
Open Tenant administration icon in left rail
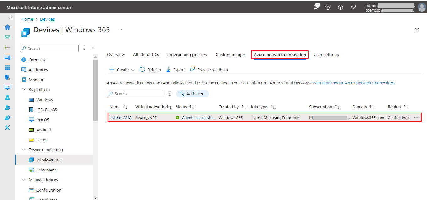pyautogui.click(x=7, y=118)
